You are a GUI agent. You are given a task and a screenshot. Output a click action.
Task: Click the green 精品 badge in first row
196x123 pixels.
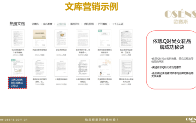(100, 31)
